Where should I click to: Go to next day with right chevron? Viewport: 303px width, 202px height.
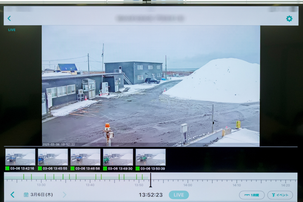pyautogui.click(x=64, y=195)
